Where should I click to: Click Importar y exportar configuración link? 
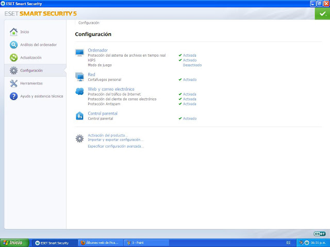115,139
